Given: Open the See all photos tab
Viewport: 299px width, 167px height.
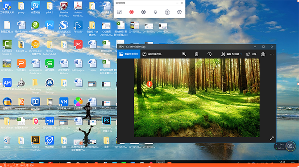Looking at the screenshot, I should click(x=129, y=54).
